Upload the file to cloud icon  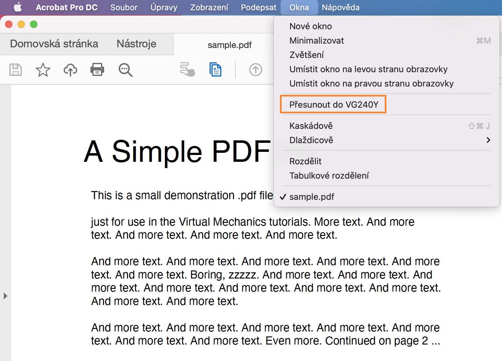70,70
